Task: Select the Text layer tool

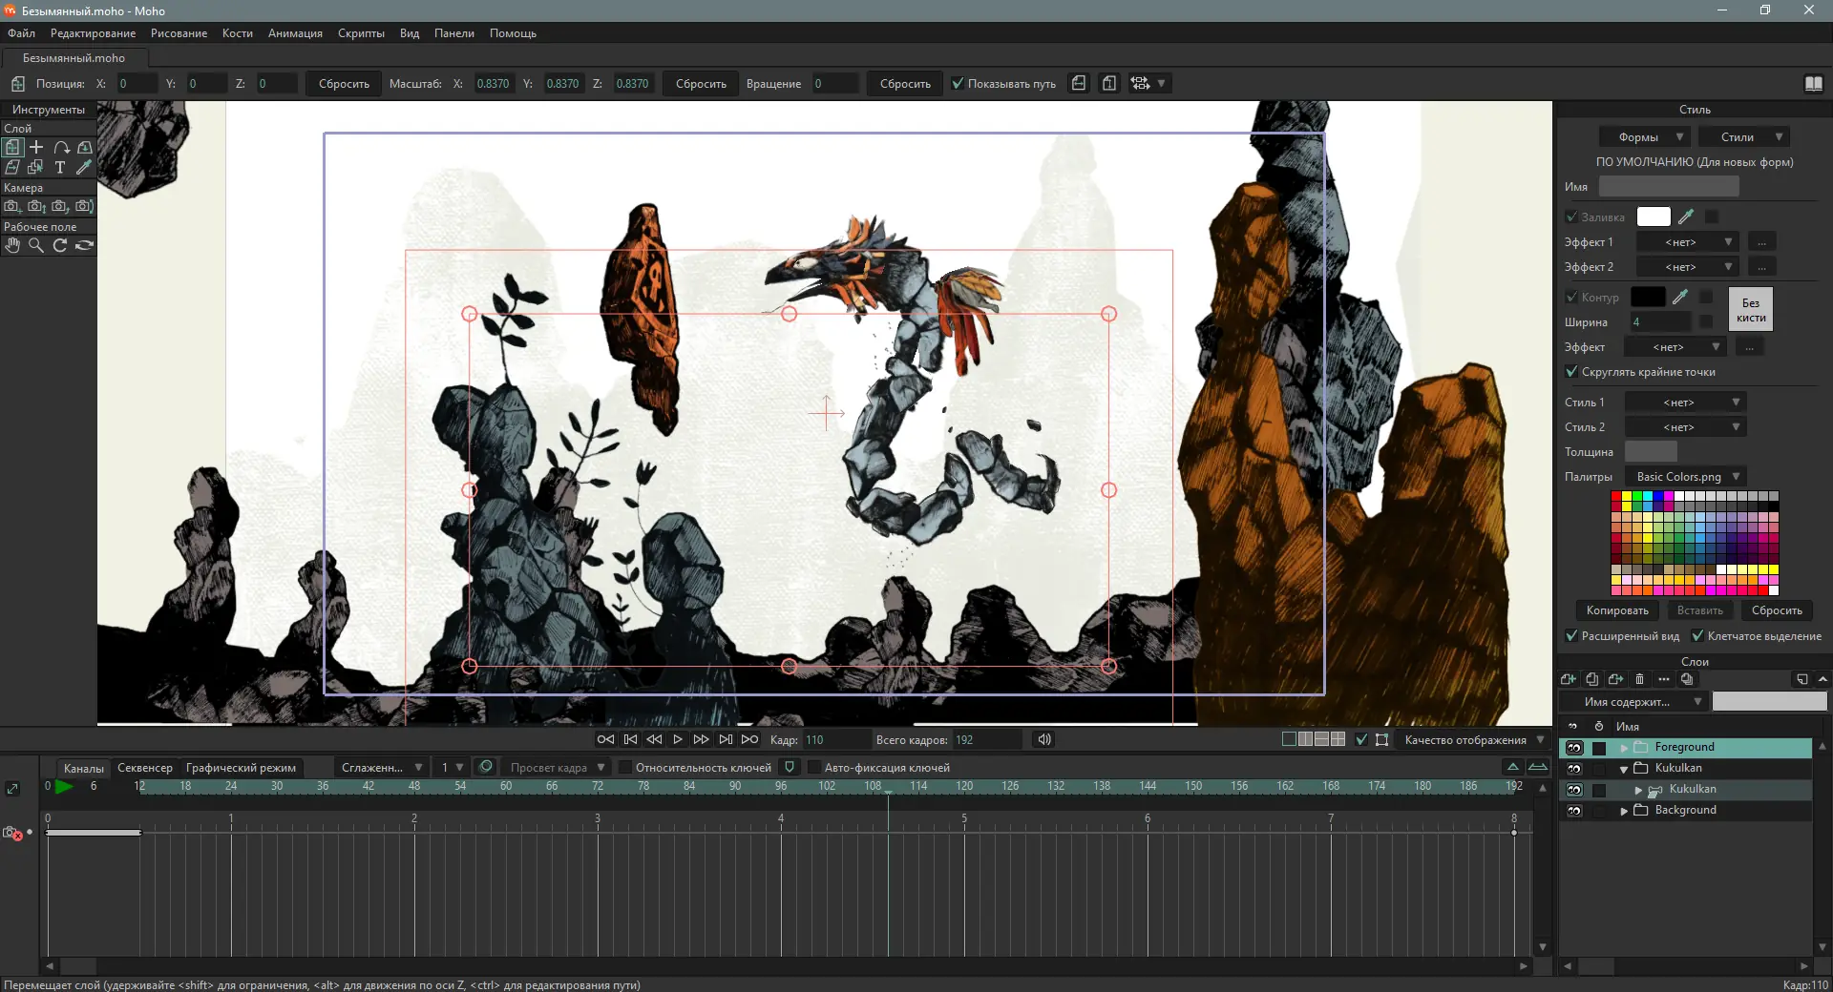Action: (x=60, y=168)
